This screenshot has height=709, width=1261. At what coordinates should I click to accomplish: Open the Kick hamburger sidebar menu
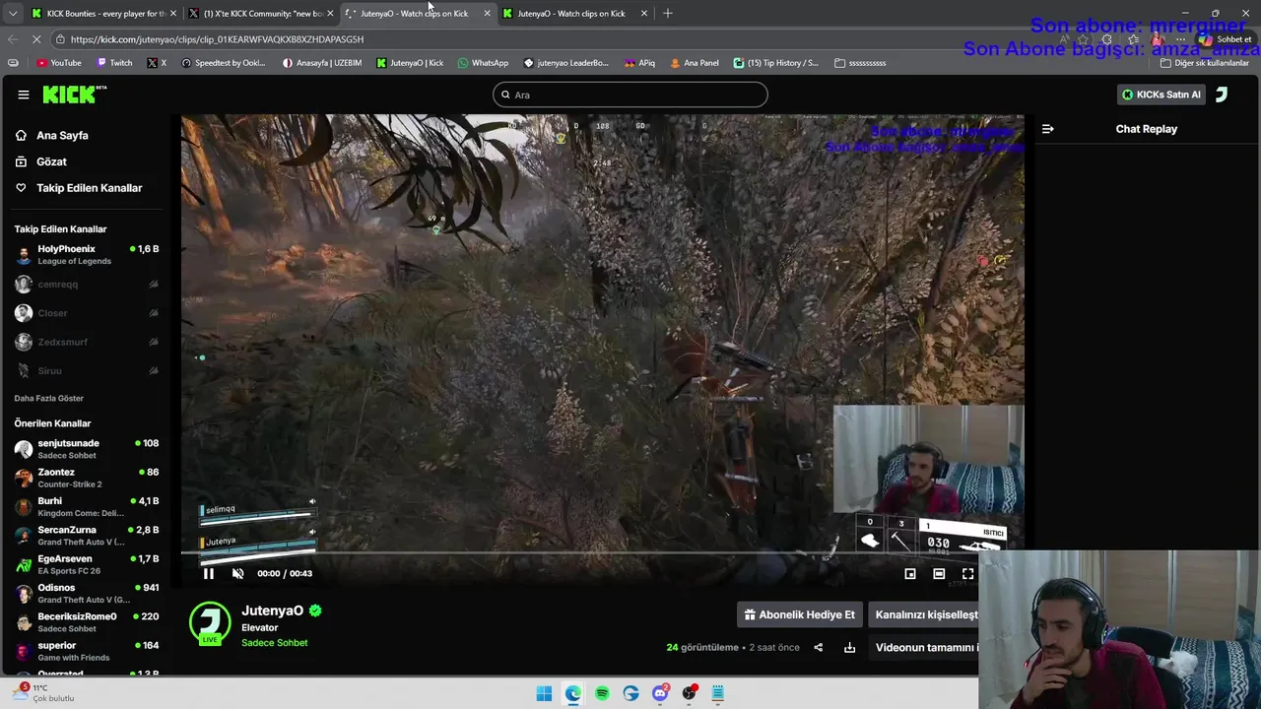pyautogui.click(x=23, y=95)
